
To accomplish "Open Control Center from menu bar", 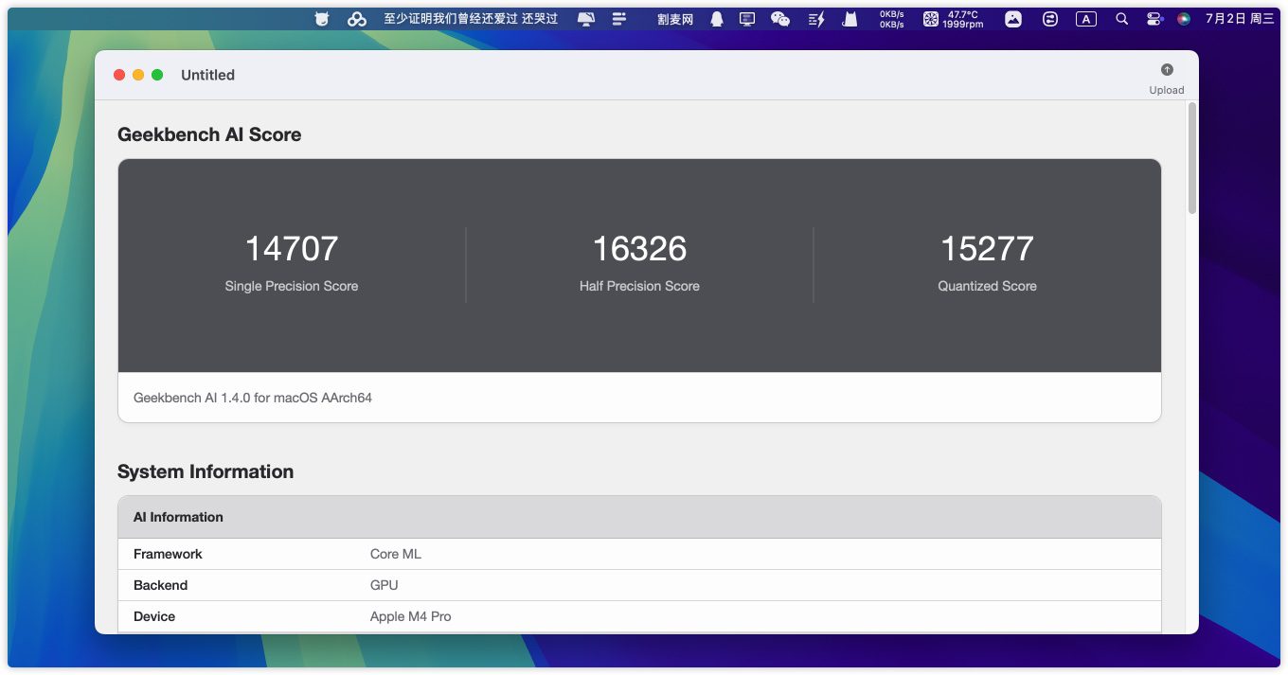I will point(1154,19).
